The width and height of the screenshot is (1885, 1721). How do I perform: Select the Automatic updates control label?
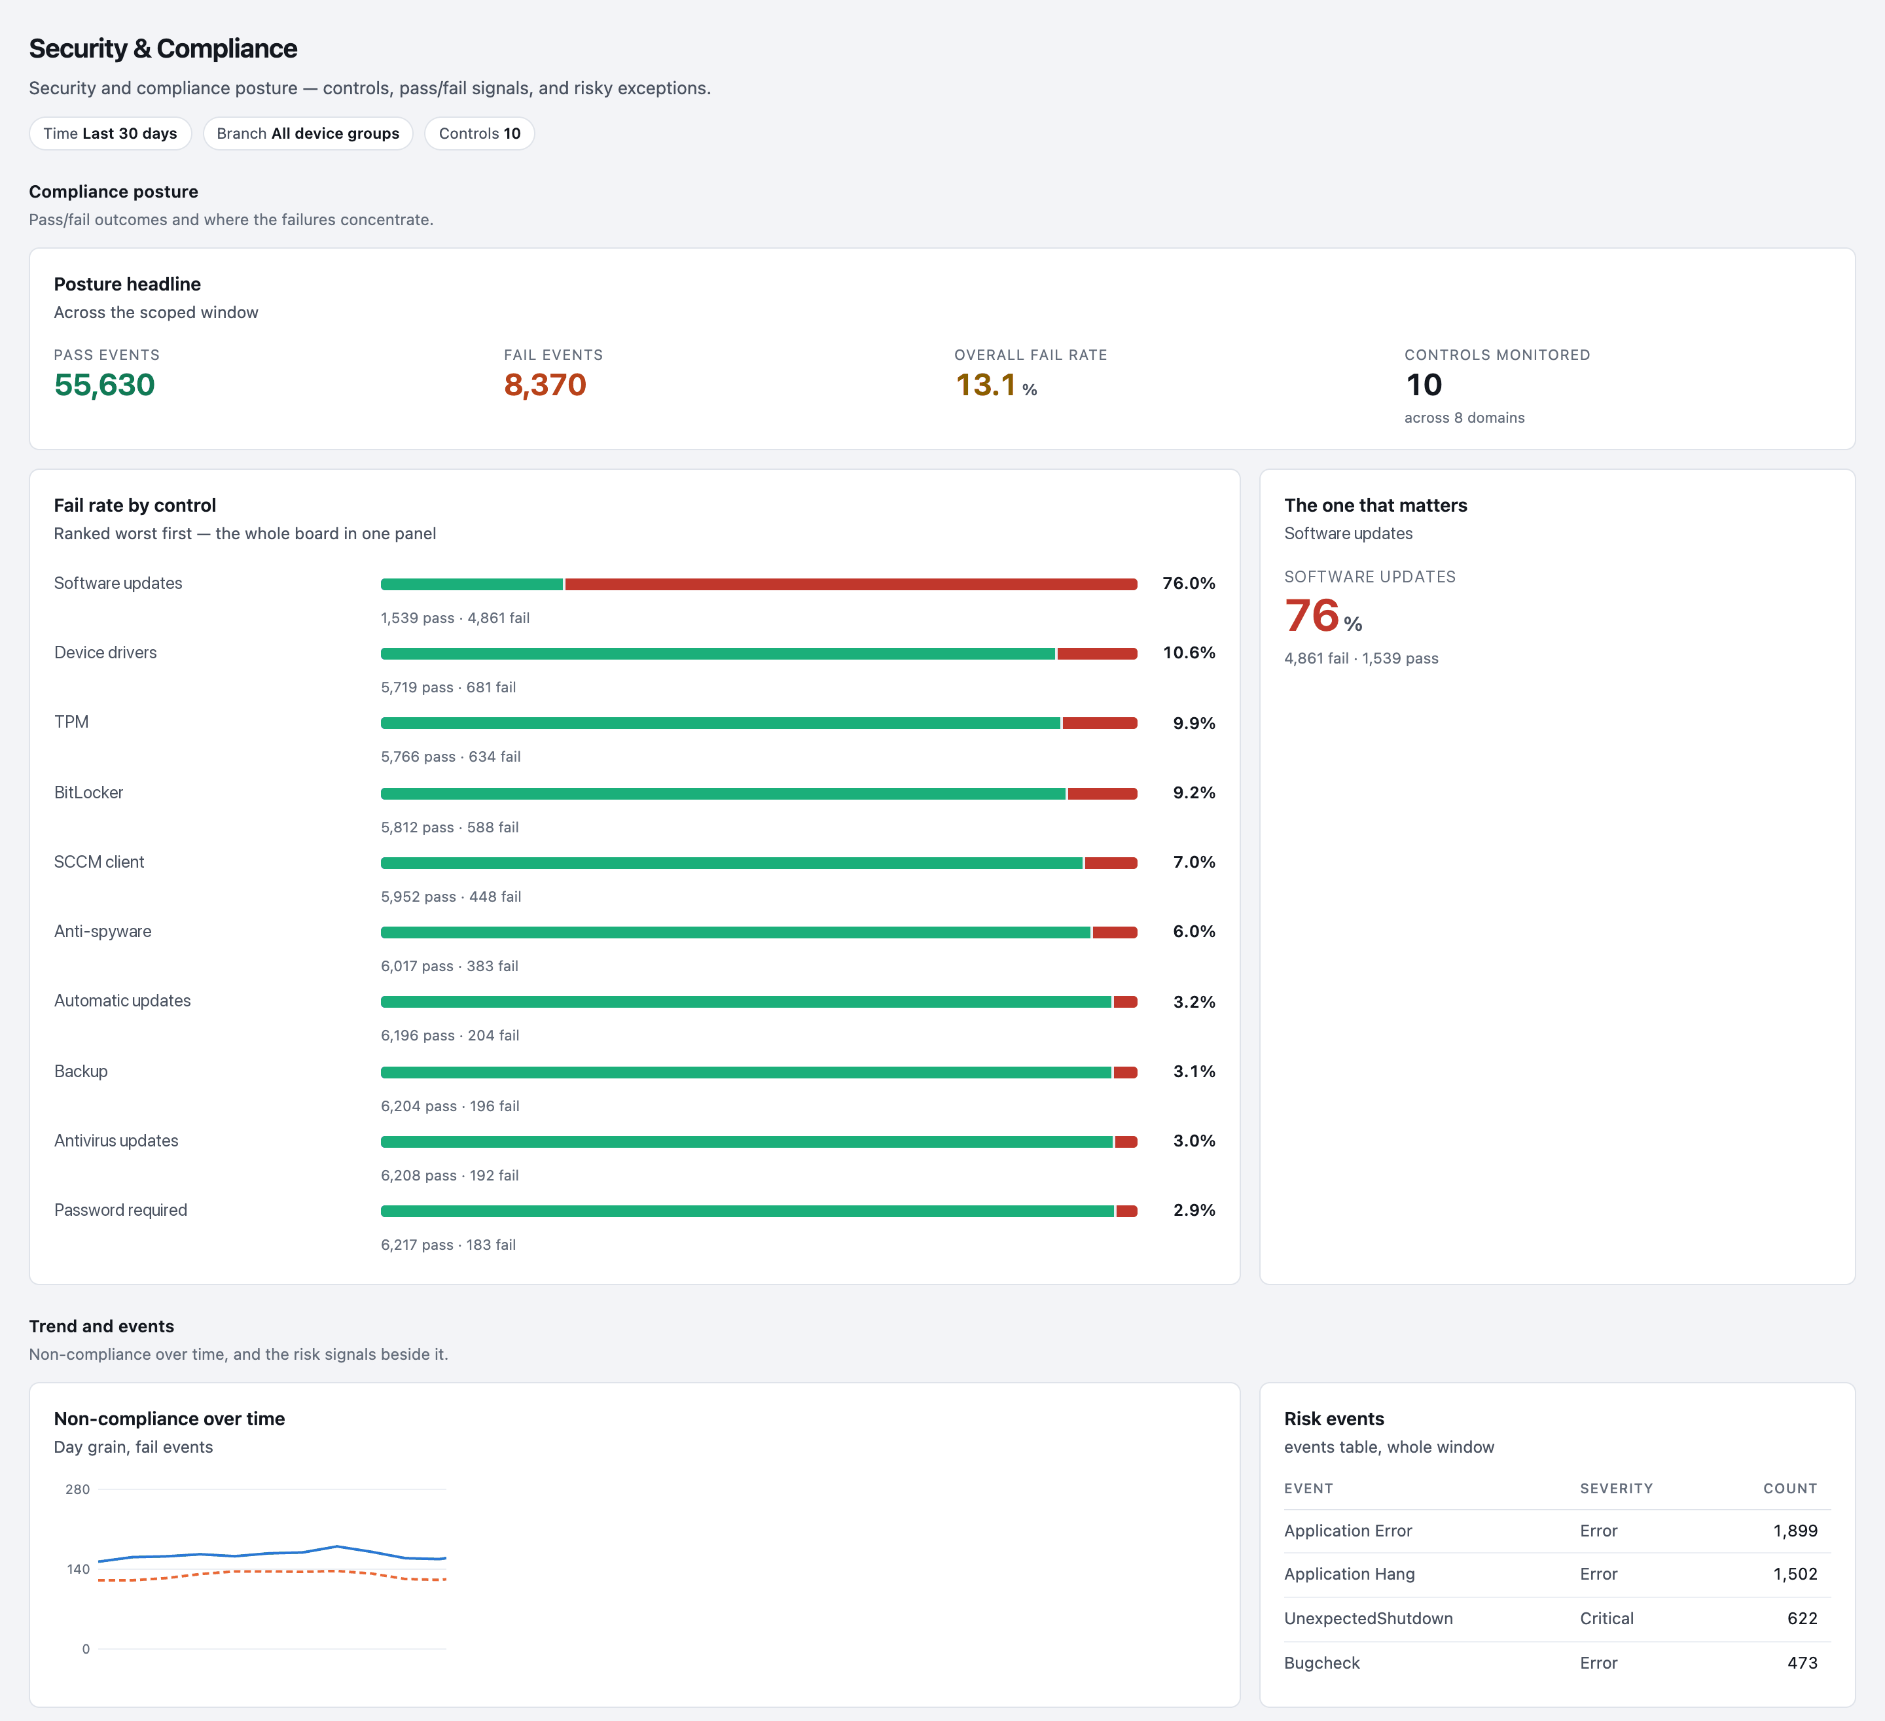[122, 1001]
